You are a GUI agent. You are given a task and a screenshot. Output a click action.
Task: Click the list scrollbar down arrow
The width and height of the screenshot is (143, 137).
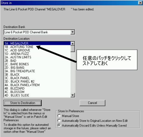point(73,95)
